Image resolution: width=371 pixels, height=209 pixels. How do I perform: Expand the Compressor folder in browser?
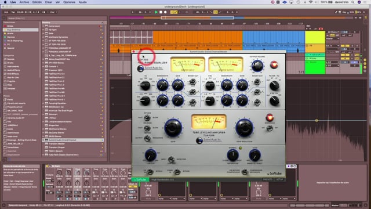click(43, 26)
